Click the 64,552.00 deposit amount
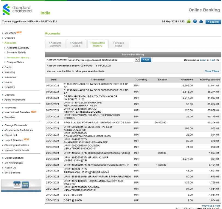Viewport: 222px width, 209px height. (x=160, y=122)
